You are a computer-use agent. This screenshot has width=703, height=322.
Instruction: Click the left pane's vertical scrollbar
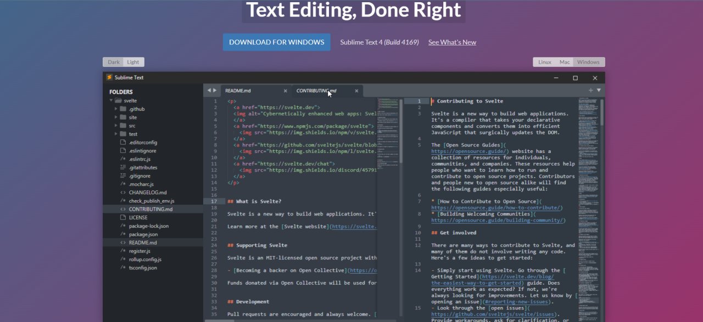401,132
